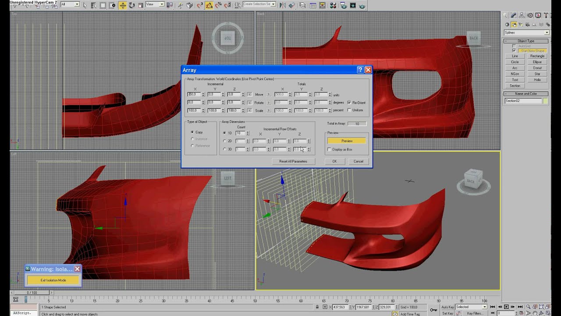The image size is (561, 316).
Task: Open the Material Editor icon
Action: pyautogui.click(x=333, y=5)
